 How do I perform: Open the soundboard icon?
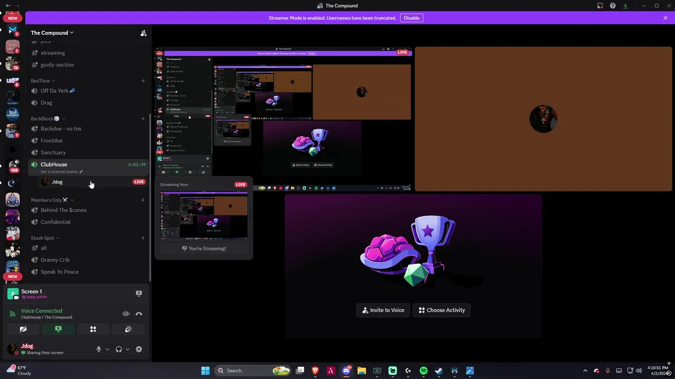click(128, 329)
